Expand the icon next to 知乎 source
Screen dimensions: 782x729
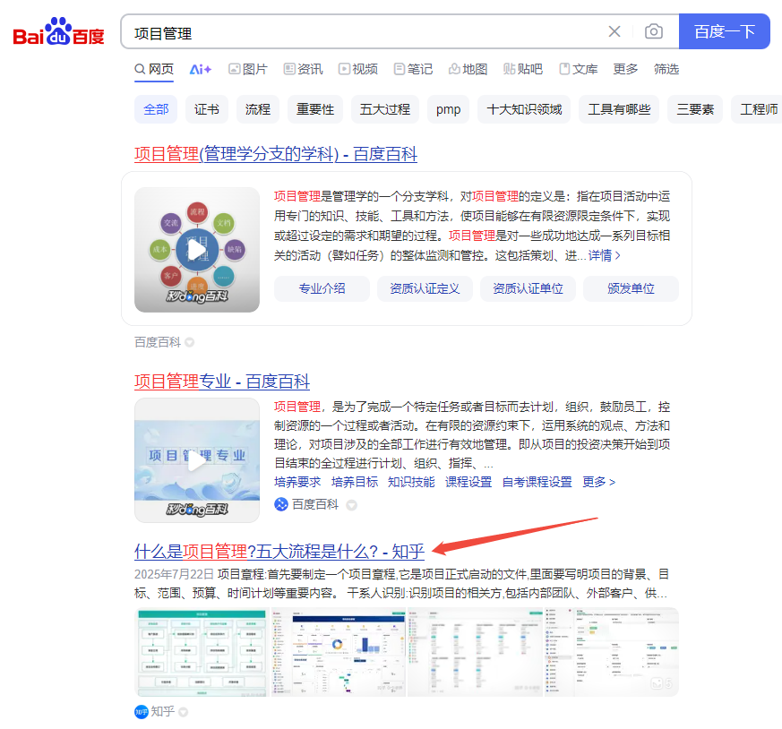[183, 712]
